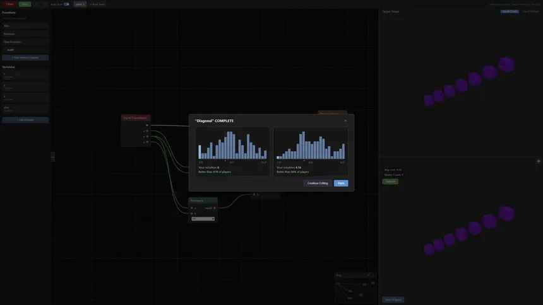Select the size variable entry
This screenshot has width=543, height=305.
tap(25, 109)
